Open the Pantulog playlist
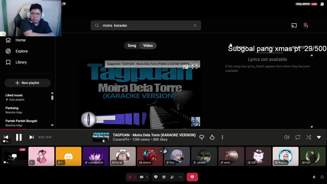Image resolution: width=327 pixels, height=184 pixels. coord(14,110)
